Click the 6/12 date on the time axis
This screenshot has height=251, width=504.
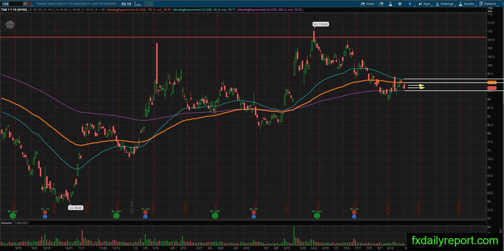coord(314,248)
